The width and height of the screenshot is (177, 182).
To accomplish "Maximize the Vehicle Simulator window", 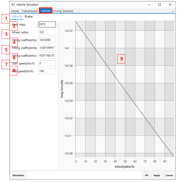I will [x=159, y=5].
